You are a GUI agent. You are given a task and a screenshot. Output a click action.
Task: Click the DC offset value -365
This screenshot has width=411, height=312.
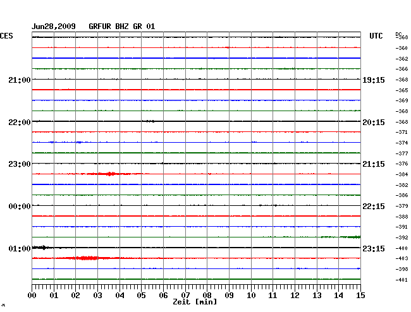click(x=402, y=90)
